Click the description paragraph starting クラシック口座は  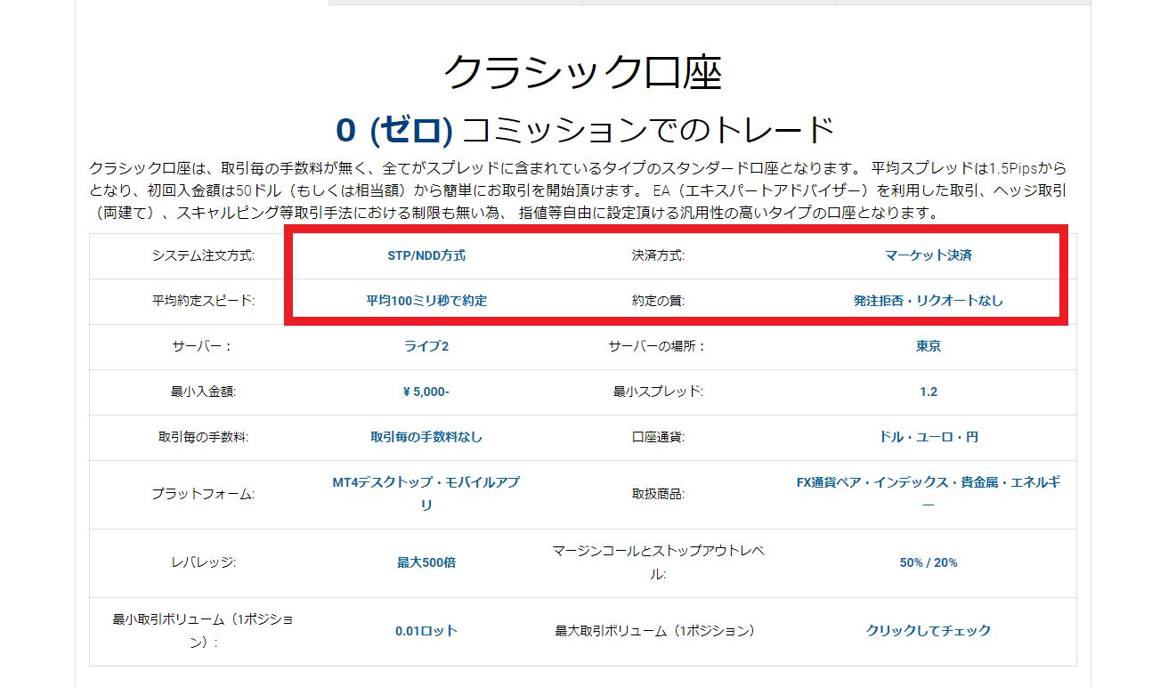pyautogui.click(x=579, y=190)
